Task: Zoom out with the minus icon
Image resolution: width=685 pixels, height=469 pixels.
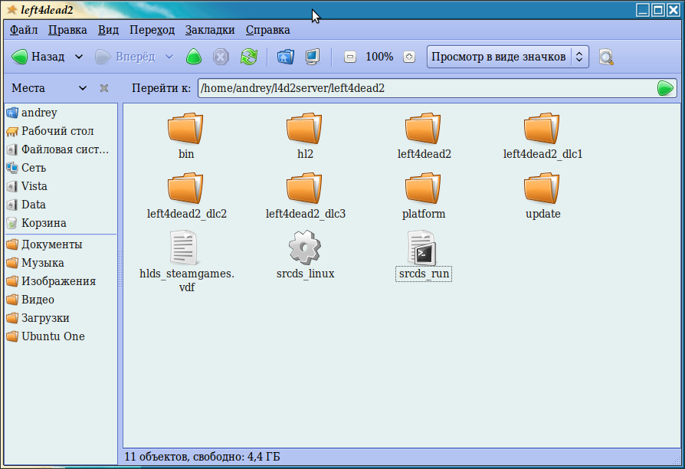Action: point(350,57)
